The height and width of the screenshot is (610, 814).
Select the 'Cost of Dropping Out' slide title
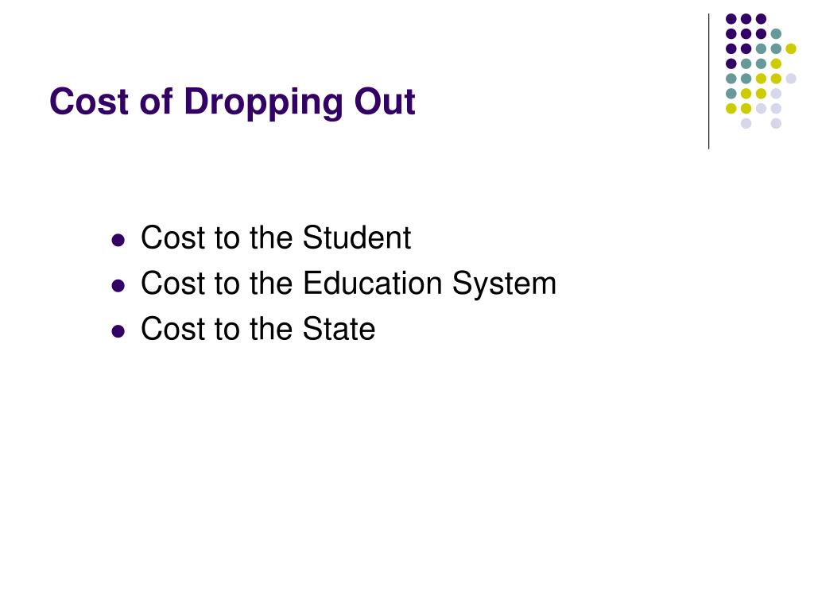coord(232,102)
